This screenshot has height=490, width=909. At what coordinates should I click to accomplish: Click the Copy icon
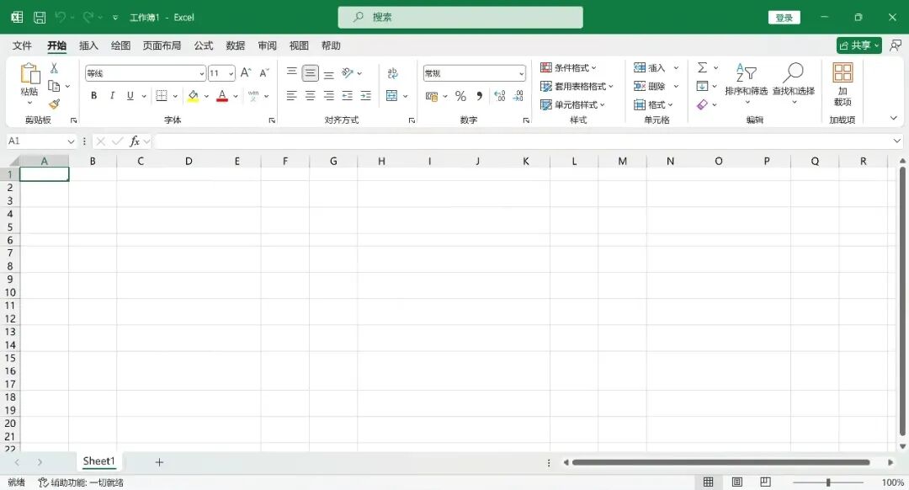pos(54,87)
